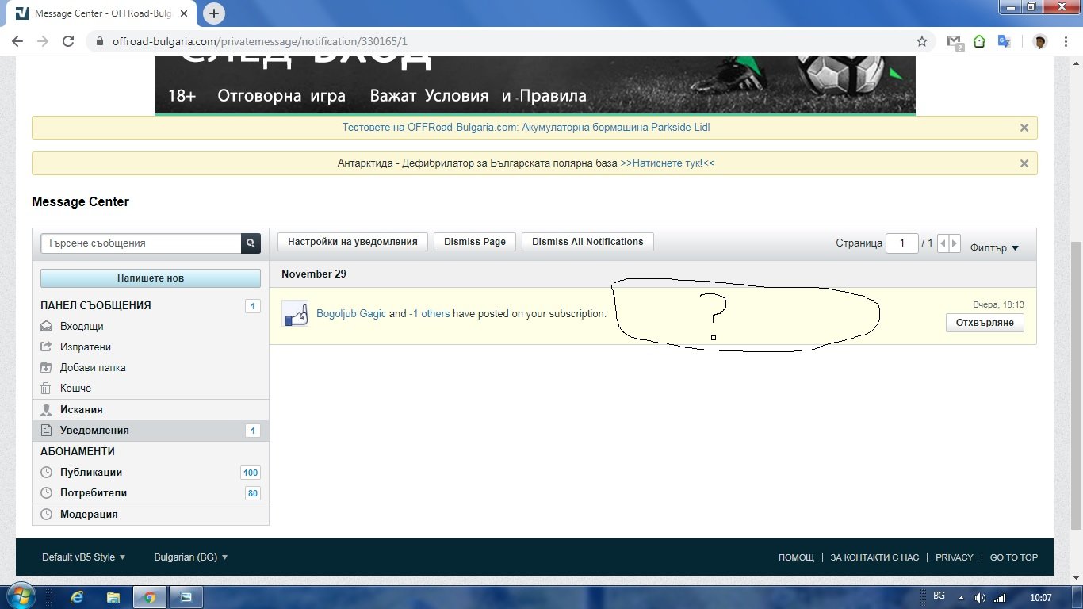
Task: Click the thumbs-up notification icon
Action: coord(295,314)
